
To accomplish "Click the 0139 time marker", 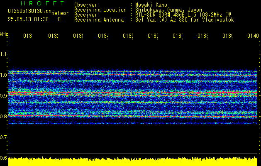I will click(228, 36).
